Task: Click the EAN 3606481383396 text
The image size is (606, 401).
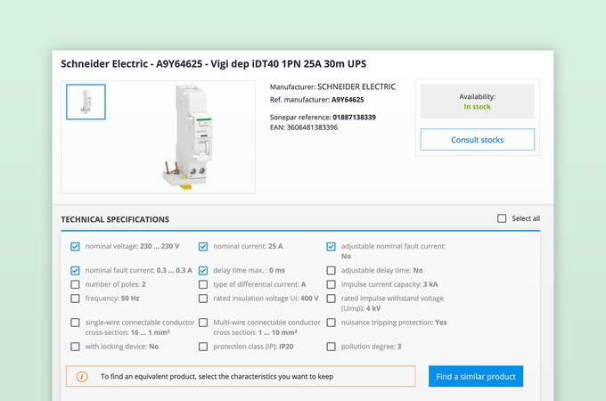Action: pos(304,127)
